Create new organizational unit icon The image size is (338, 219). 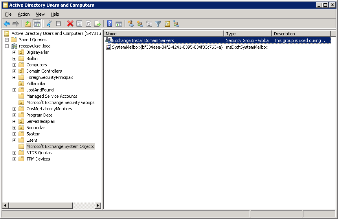point(149,24)
